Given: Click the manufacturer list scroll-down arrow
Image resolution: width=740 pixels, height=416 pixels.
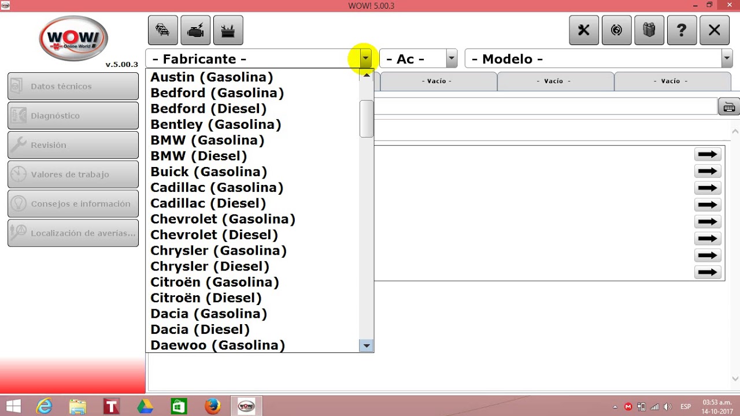Looking at the screenshot, I should tap(367, 346).
